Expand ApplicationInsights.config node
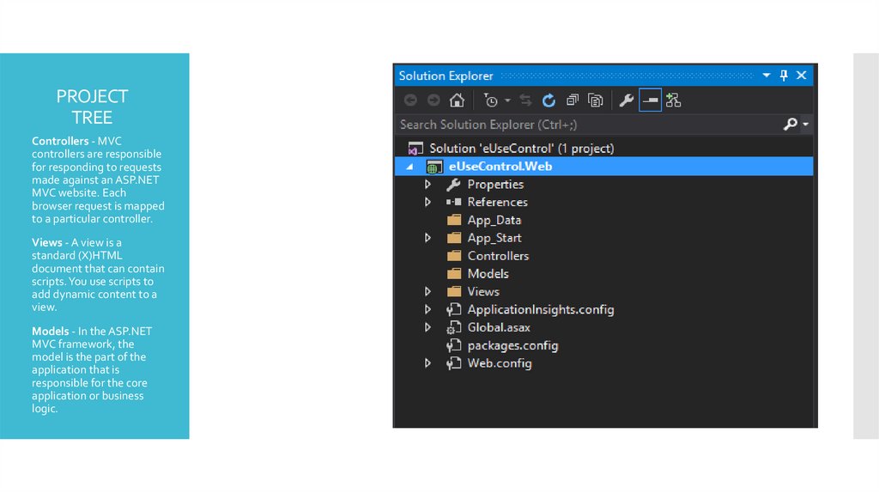Image resolution: width=879 pixels, height=493 pixels. tap(427, 309)
